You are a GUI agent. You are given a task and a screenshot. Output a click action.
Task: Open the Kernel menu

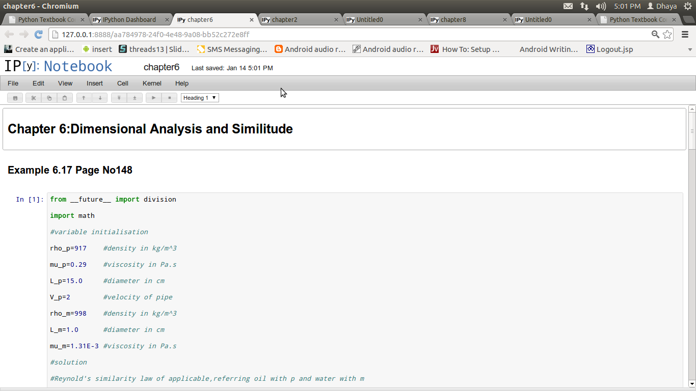point(152,83)
